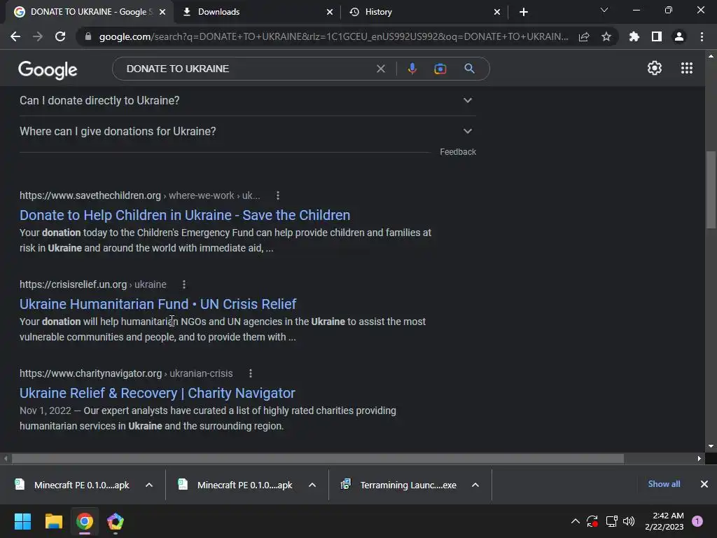The width and height of the screenshot is (717, 538).
Task: Click the Feedback link
Action: [x=458, y=152]
